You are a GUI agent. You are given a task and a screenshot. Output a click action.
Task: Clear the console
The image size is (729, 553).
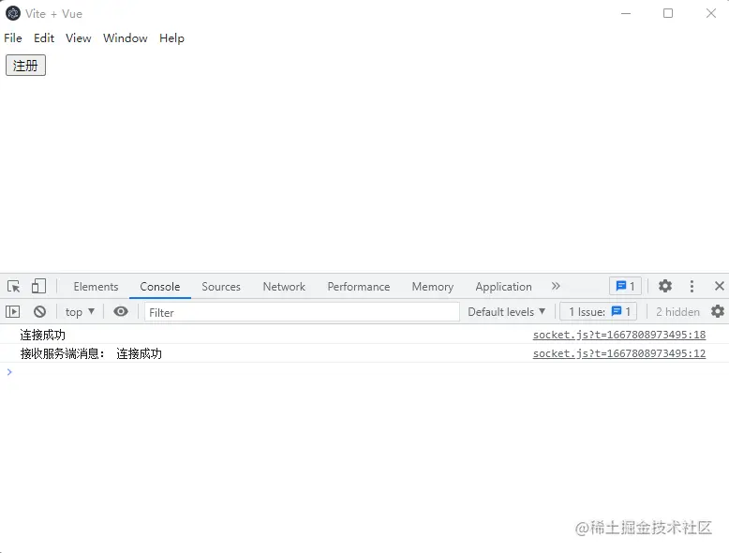(40, 311)
